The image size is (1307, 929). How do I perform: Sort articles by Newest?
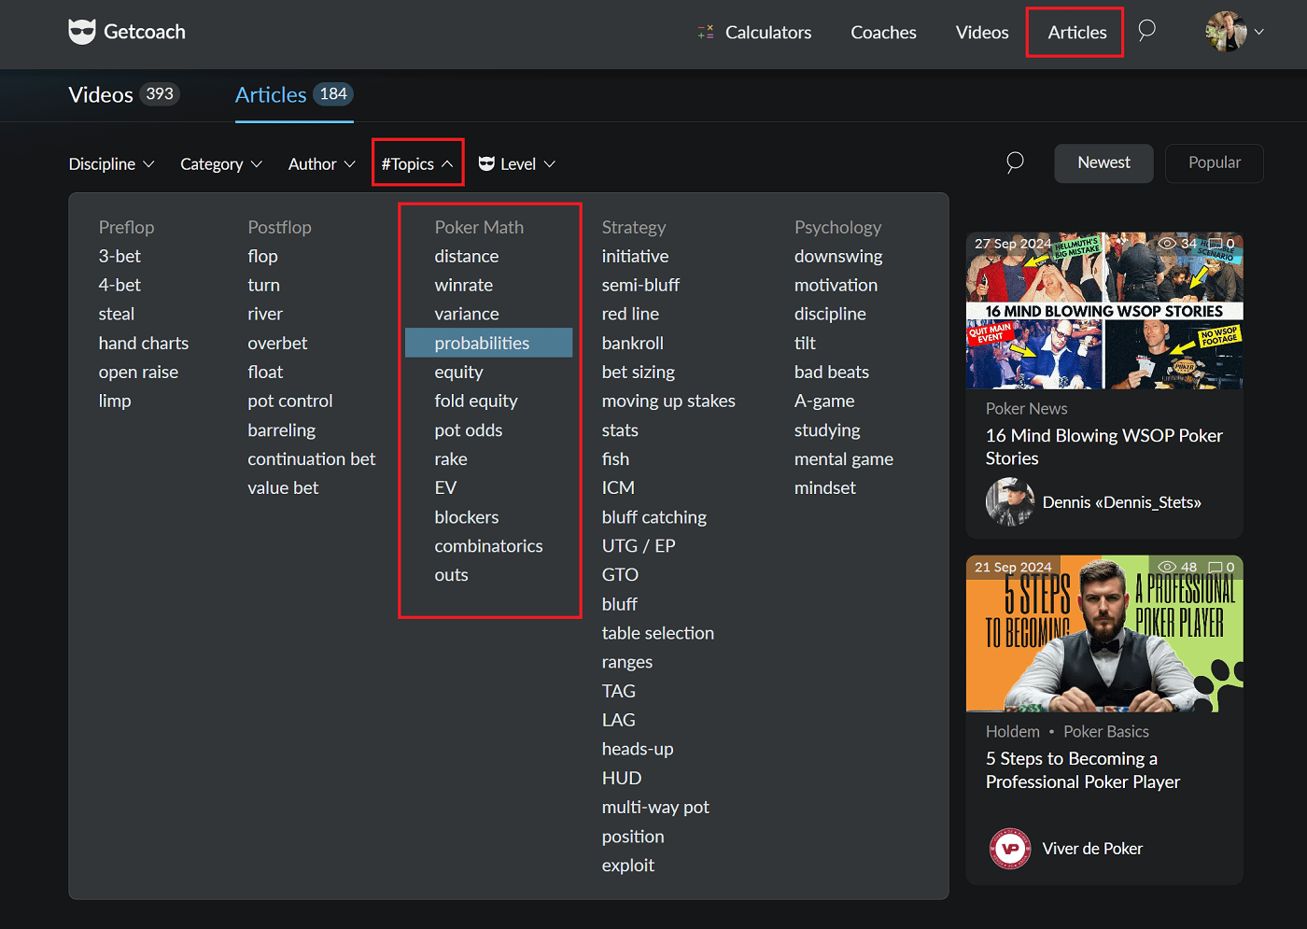click(x=1103, y=163)
